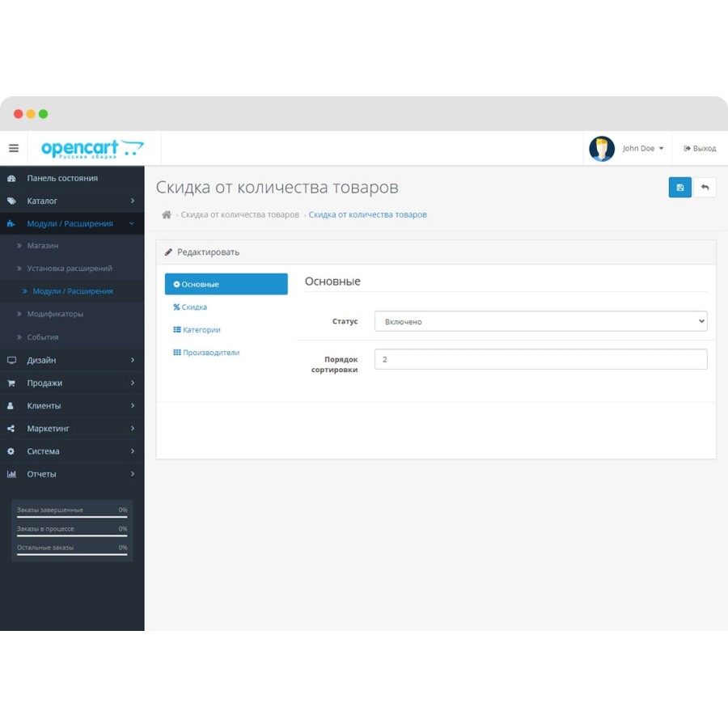Click the Система gear icon

11,451
